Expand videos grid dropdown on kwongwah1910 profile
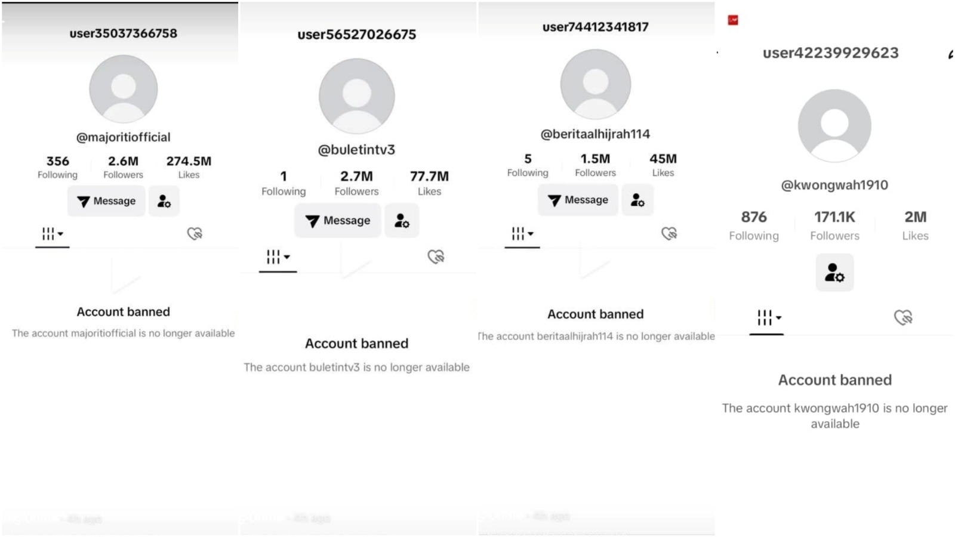 [769, 317]
